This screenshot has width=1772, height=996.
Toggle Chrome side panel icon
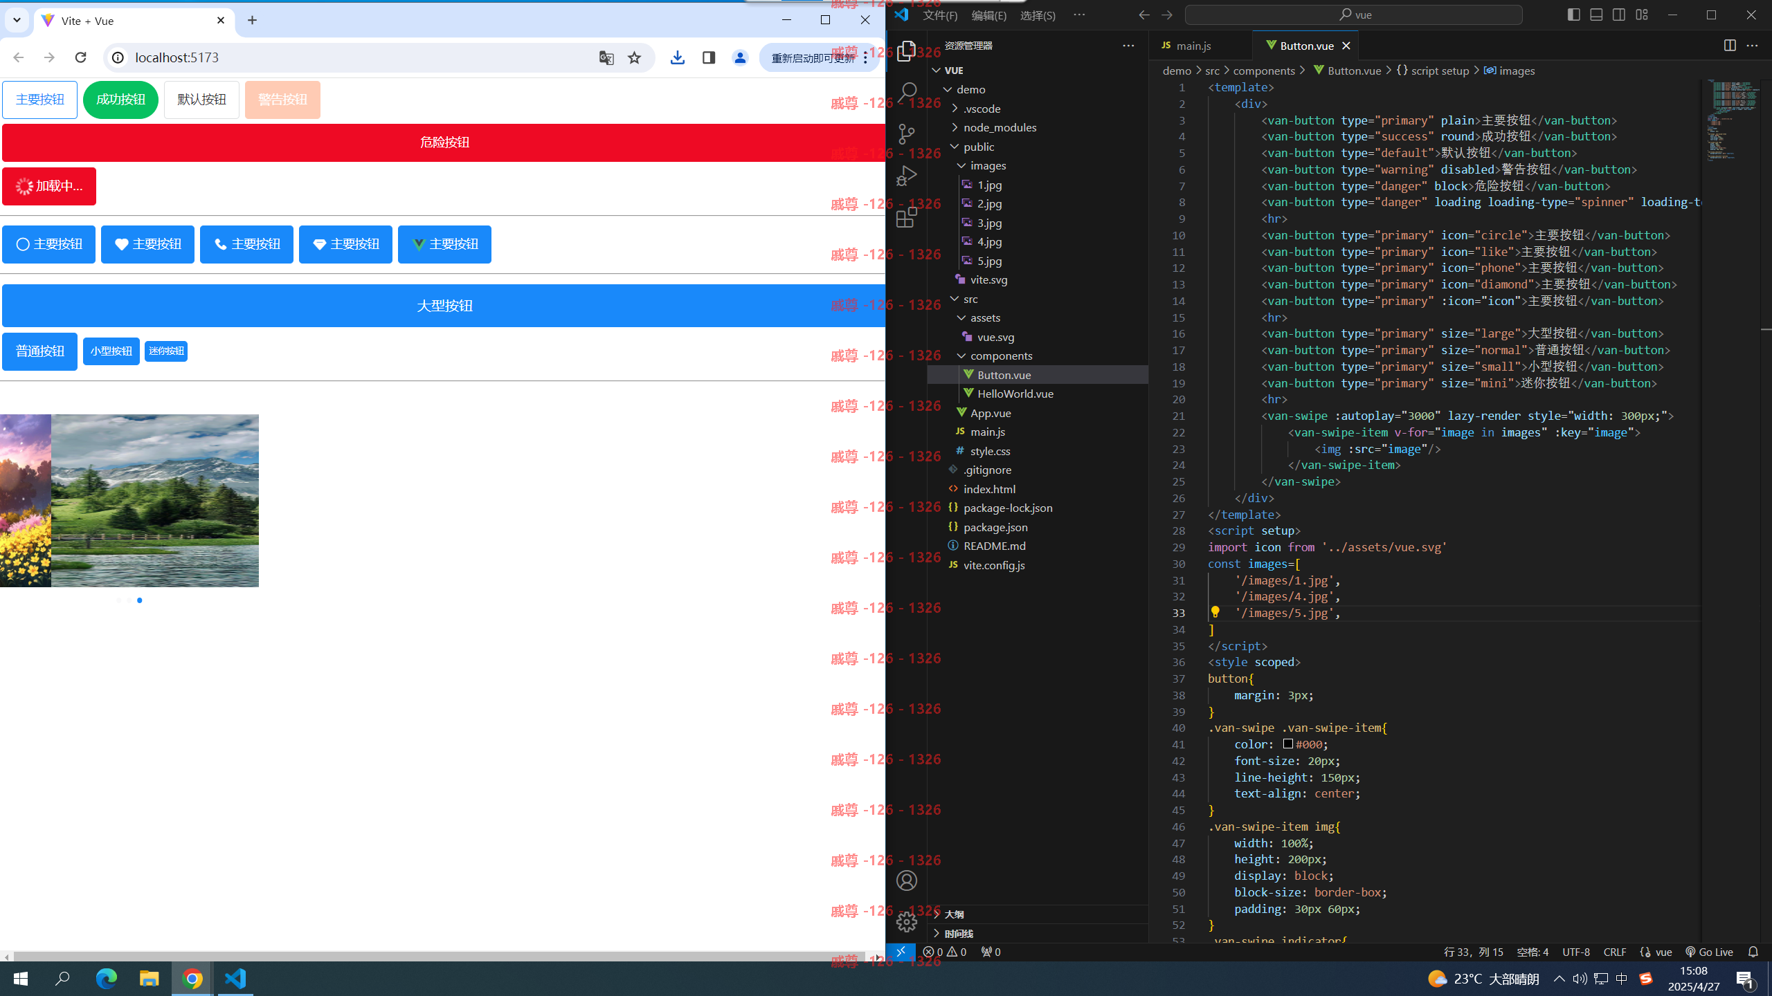pyautogui.click(x=708, y=58)
